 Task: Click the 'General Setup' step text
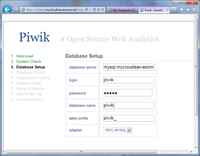pos(29,83)
